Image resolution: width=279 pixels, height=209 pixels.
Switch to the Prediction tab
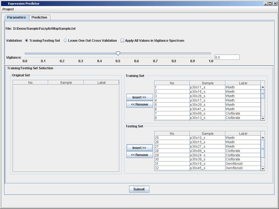[39, 17]
